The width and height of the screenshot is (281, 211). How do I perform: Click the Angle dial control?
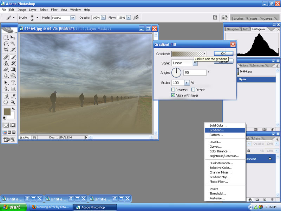point(176,72)
